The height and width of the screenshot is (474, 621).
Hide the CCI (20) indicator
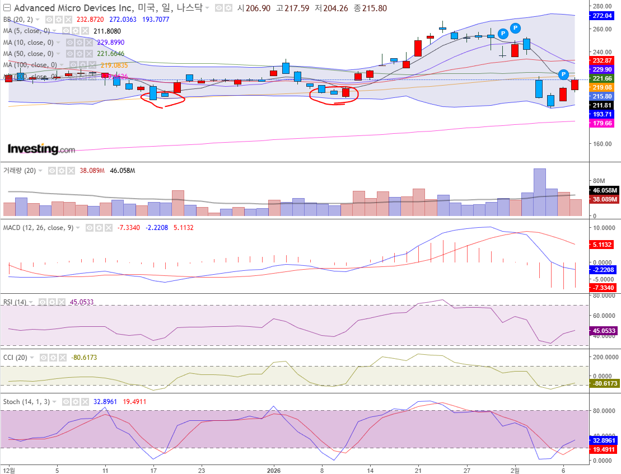coord(44,357)
